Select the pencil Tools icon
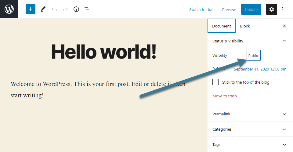293x152 pixels. coord(43,9)
